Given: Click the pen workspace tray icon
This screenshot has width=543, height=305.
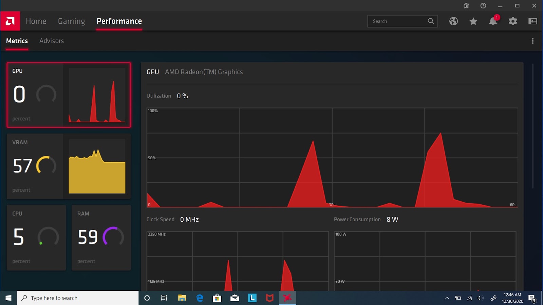Looking at the screenshot, I should [493, 298].
